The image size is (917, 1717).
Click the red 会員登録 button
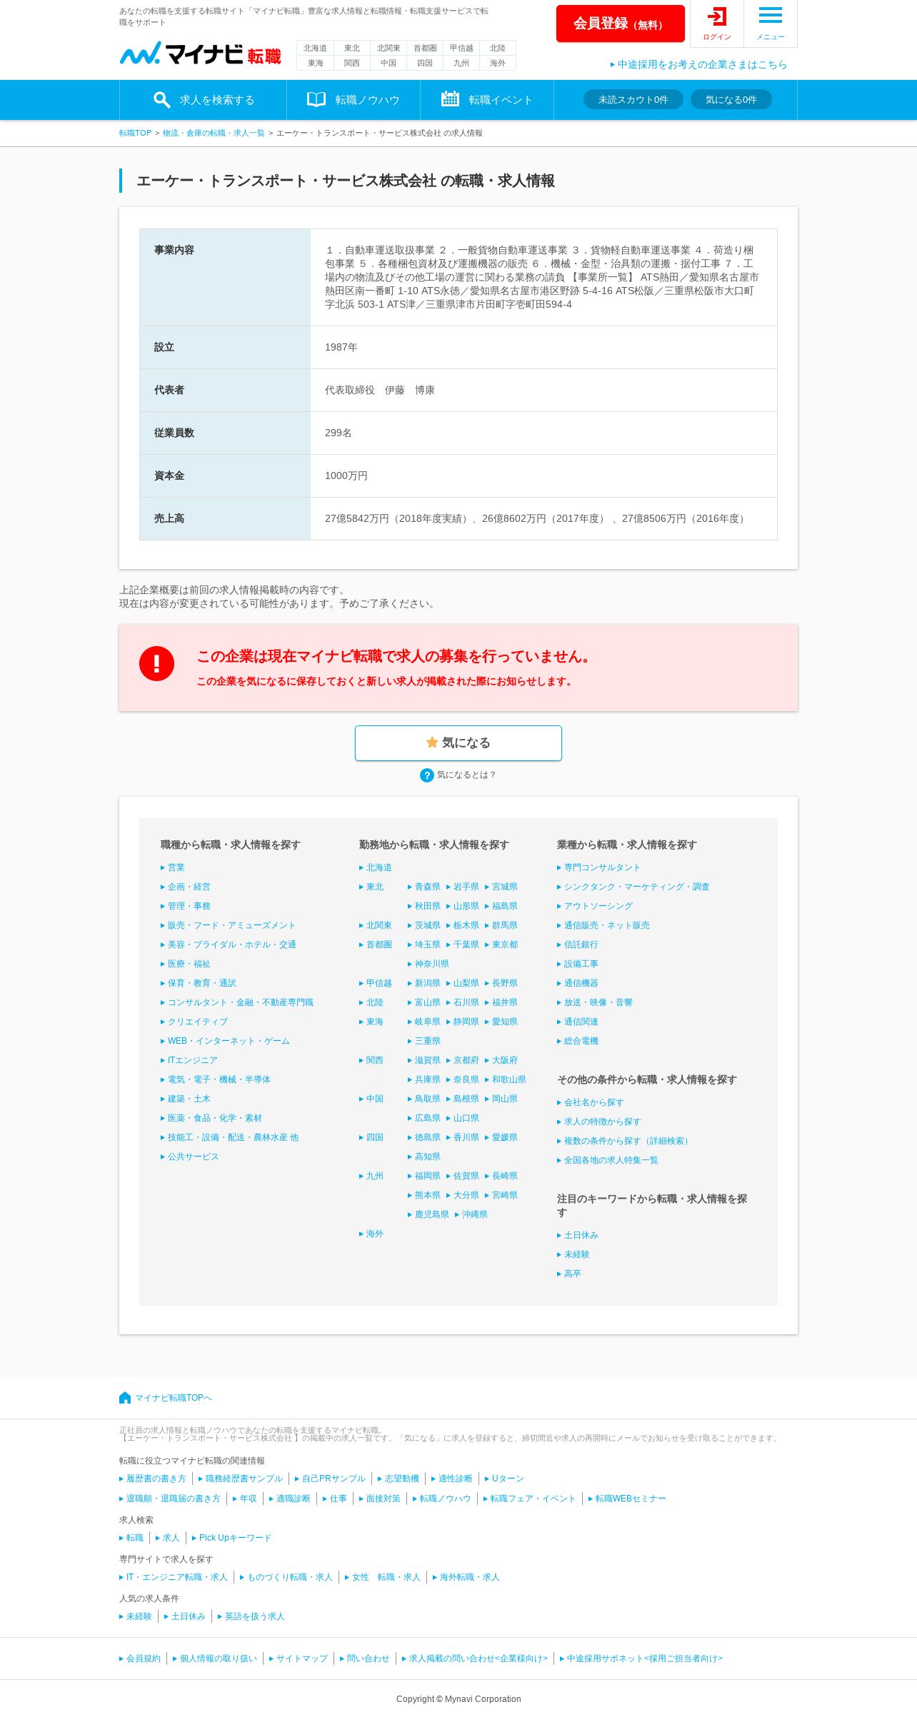click(x=621, y=24)
